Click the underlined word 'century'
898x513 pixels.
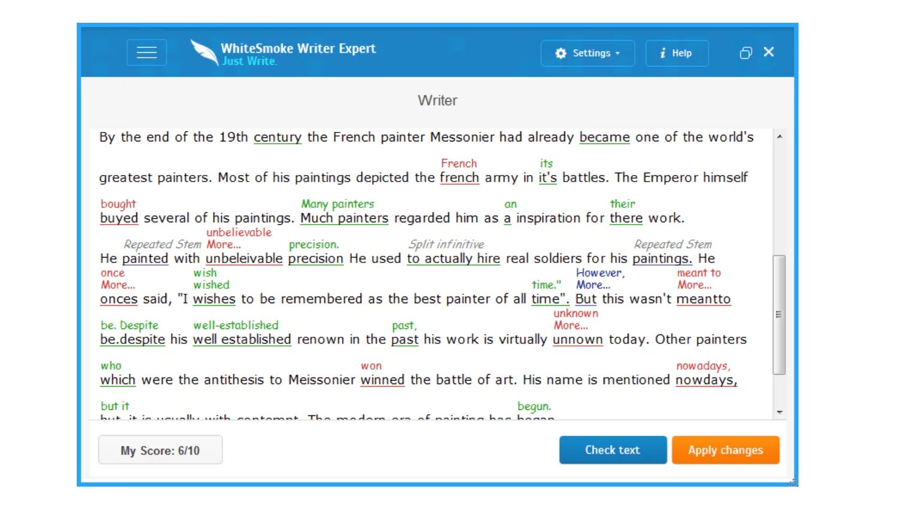coord(278,137)
